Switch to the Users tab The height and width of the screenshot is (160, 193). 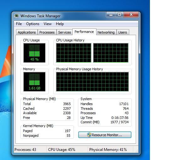[122, 32]
